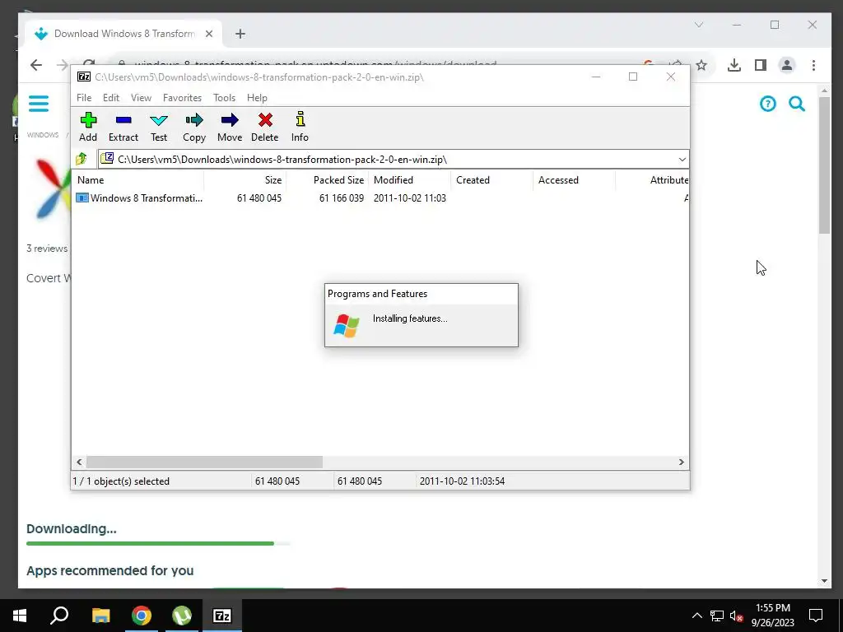This screenshot has width=843, height=632.
Task: Bookmark this page with the star icon
Action: point(701,65)
